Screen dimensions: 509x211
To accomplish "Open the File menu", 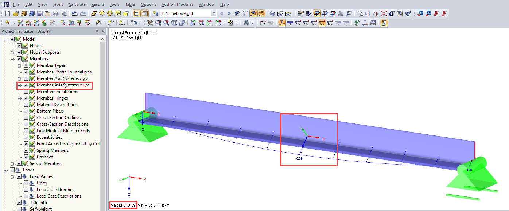I will click(16, 4).
